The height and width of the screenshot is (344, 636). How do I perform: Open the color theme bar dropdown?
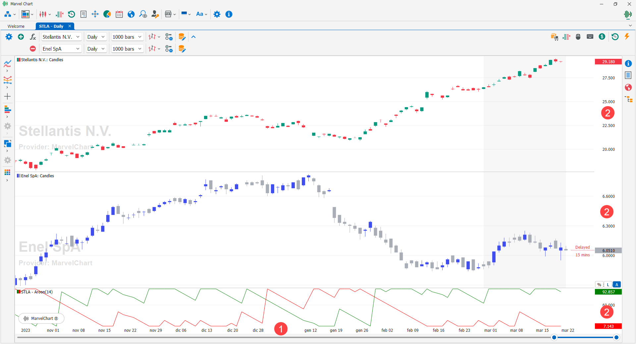click(x=186, y=14)
